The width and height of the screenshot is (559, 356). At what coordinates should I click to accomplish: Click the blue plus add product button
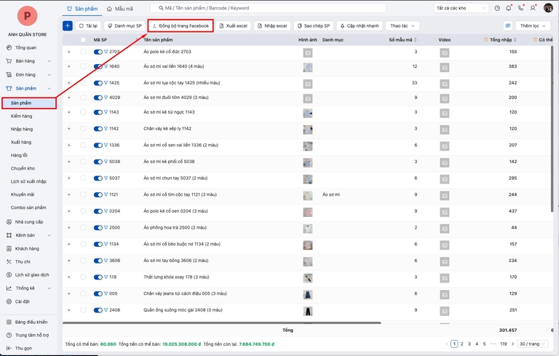click(68, 25)
